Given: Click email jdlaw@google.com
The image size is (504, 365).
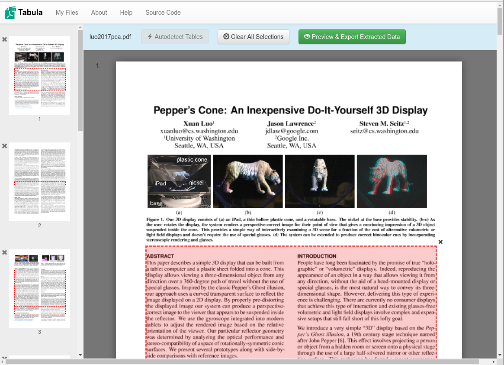Looking at the screenshot, I should tap(292, 131).
